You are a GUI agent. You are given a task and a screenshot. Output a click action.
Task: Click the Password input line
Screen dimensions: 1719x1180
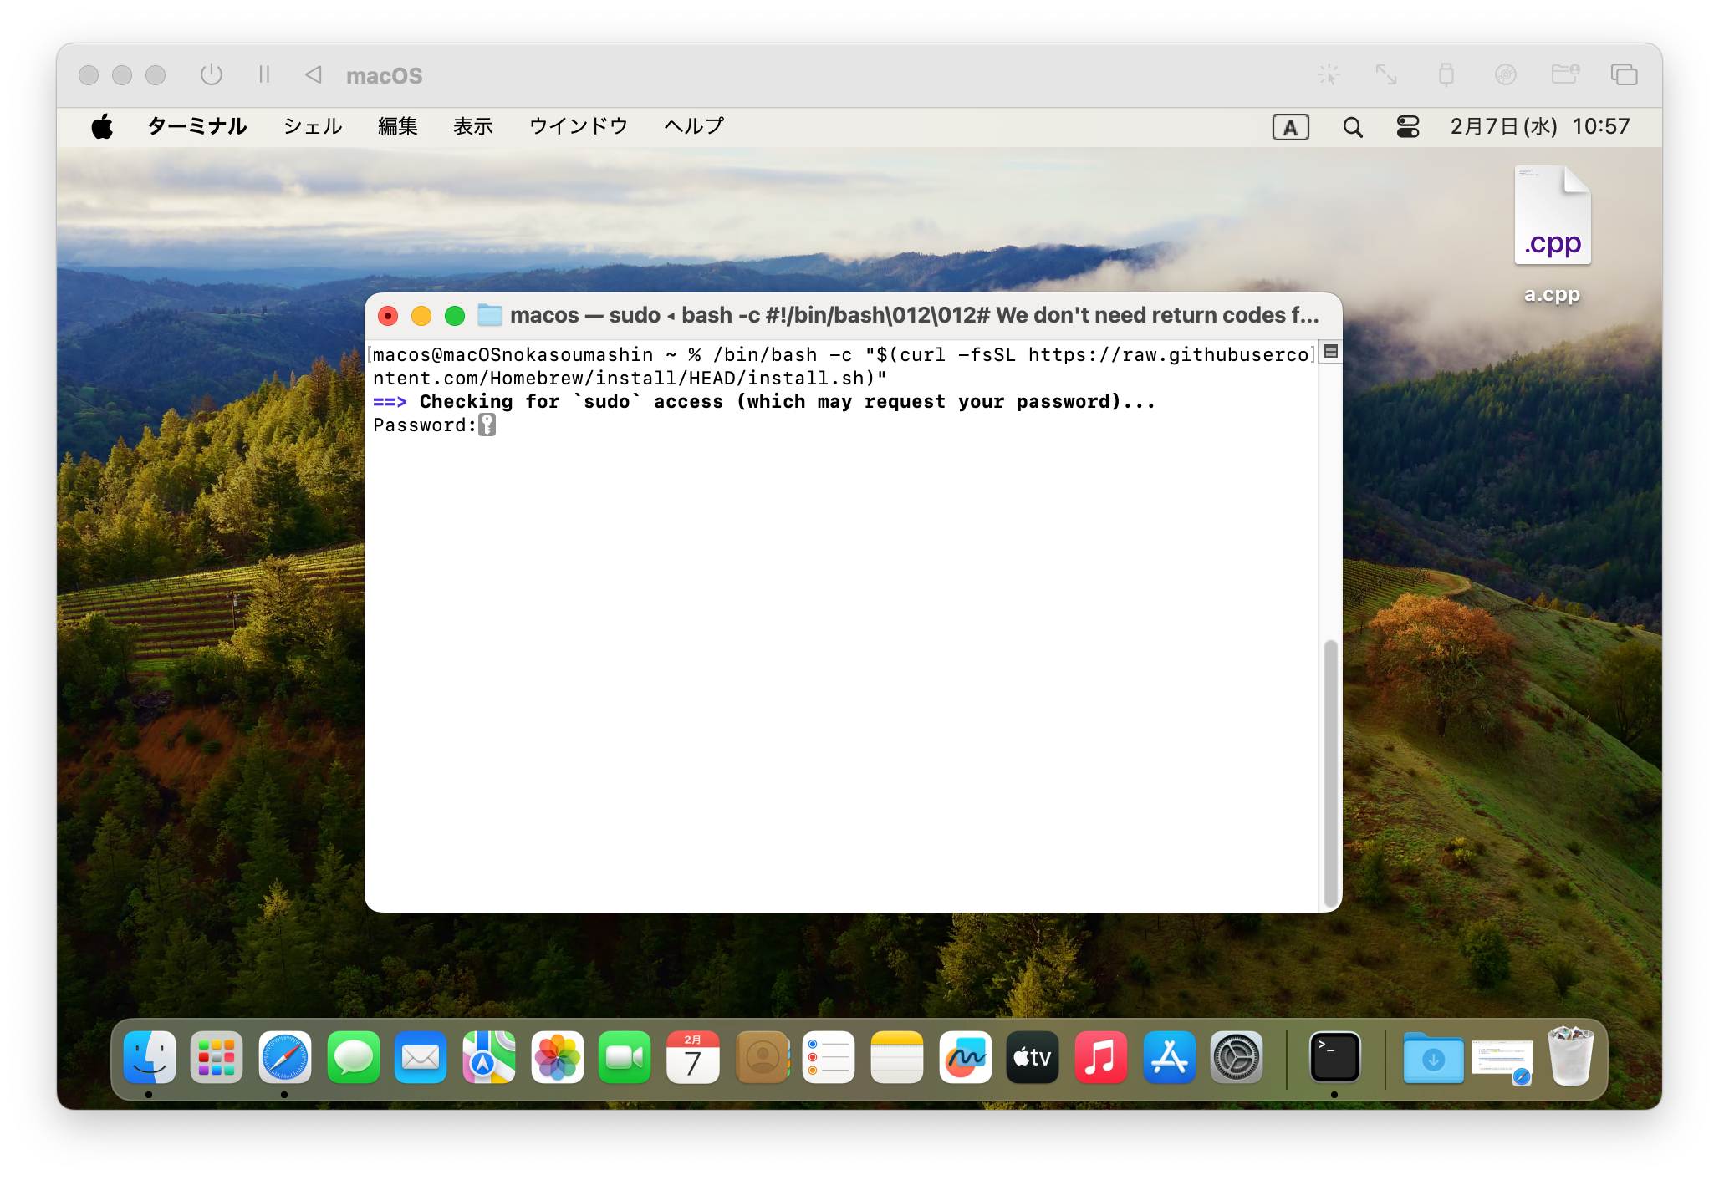[487, 425]
